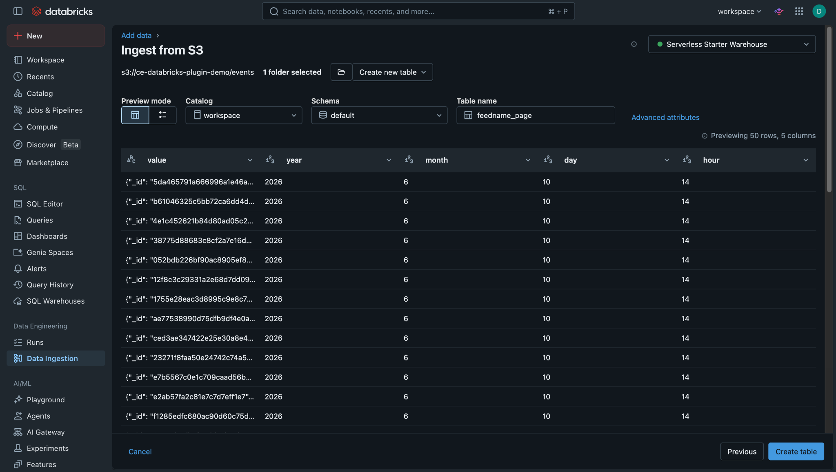
Task: Click the page vertical scrollbar
Action: click(x=829, y=110)
